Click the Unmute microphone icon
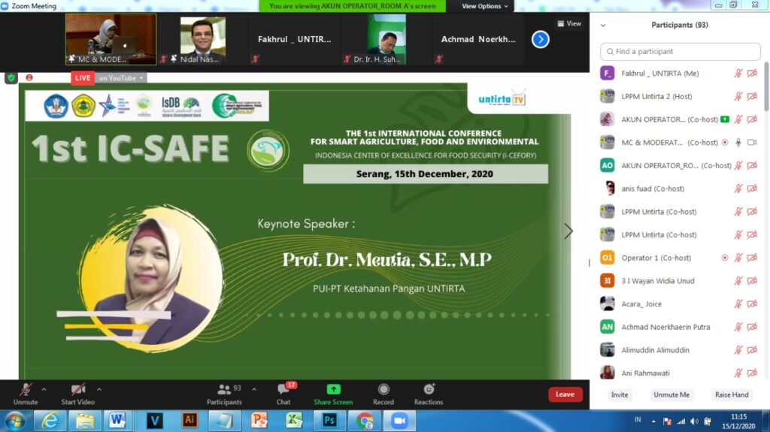The width and height of the screenshot is (770, 432). click(x=26, y=390)
